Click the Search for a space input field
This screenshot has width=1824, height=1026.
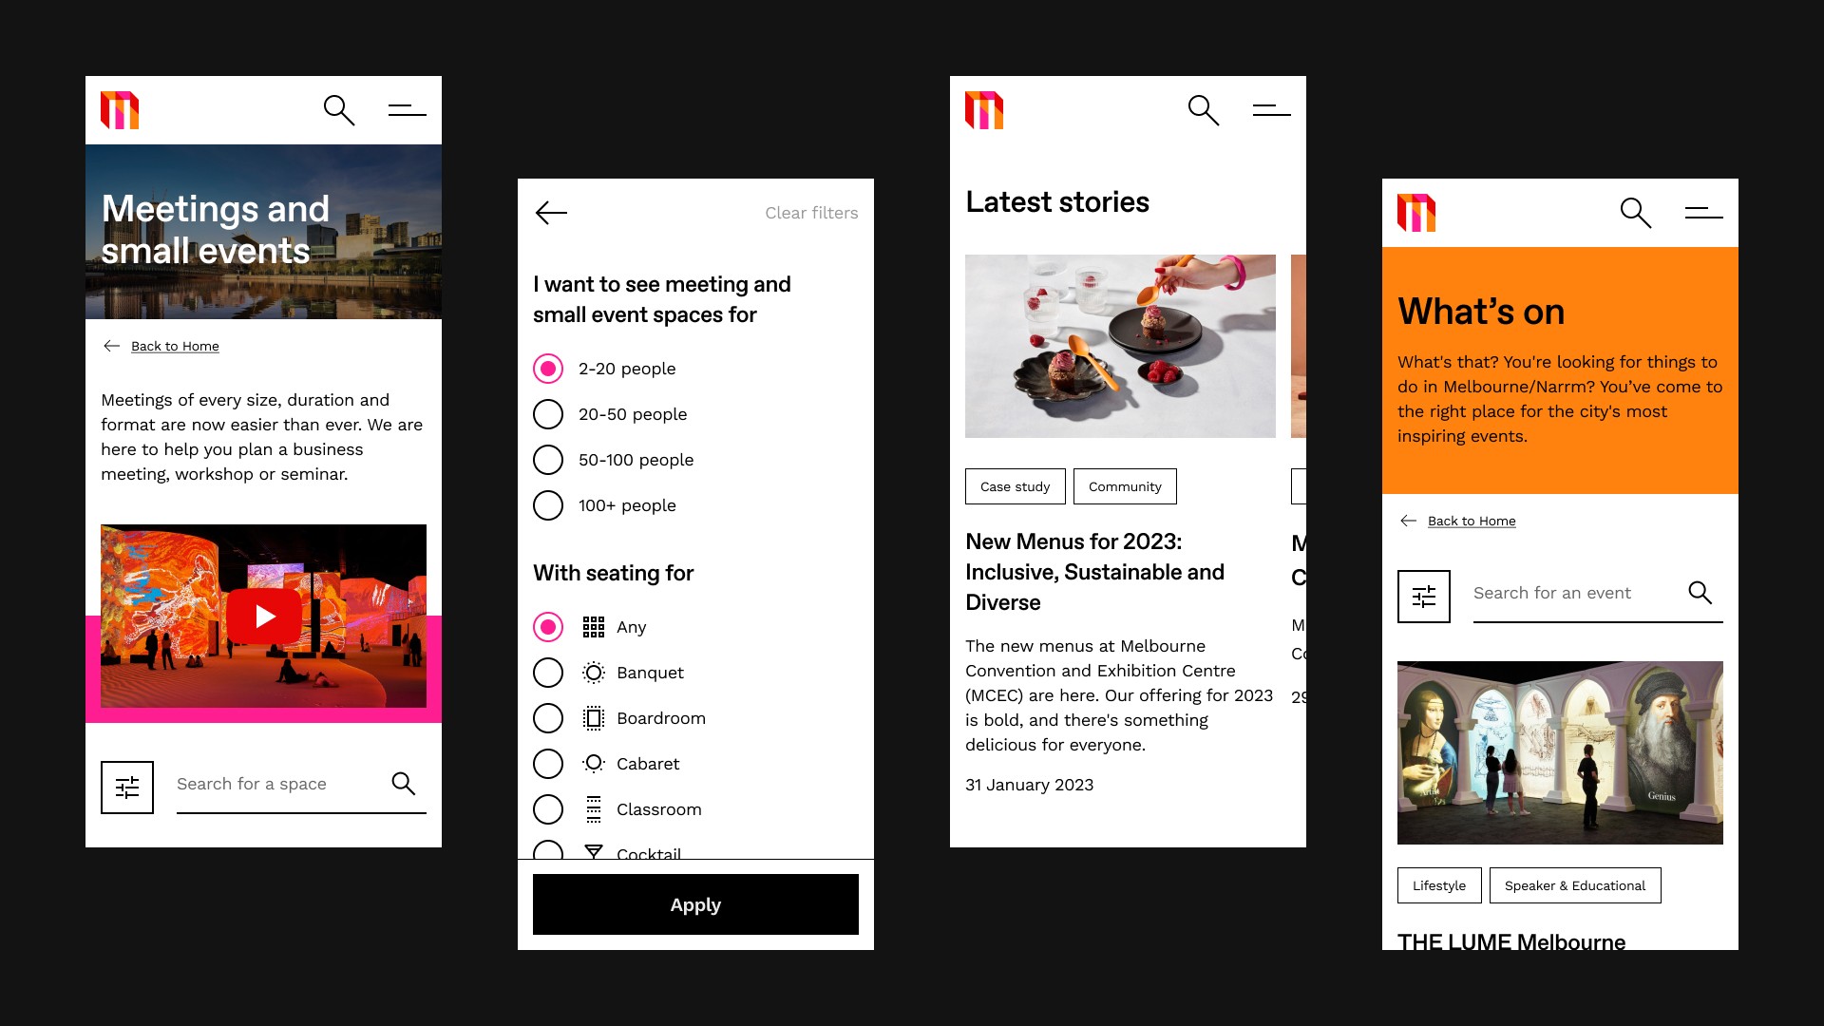(x=275, y=784)
